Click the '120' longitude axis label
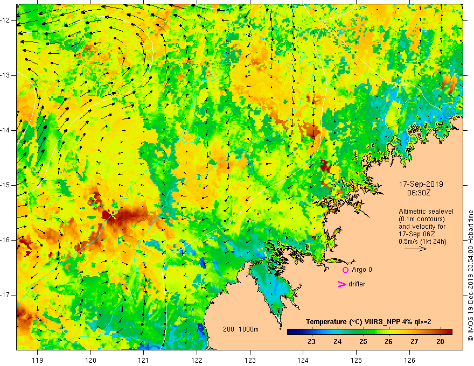Viewport: 474px width, 366px height. click(x=90, y=360)
